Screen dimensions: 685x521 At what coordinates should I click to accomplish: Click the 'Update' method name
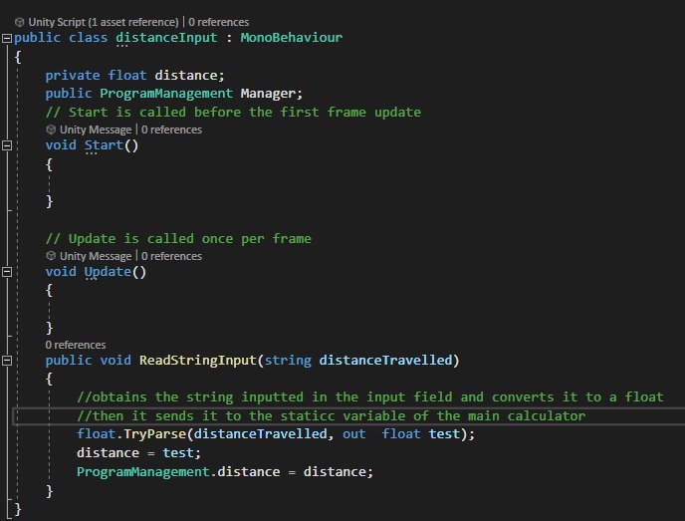108,272
